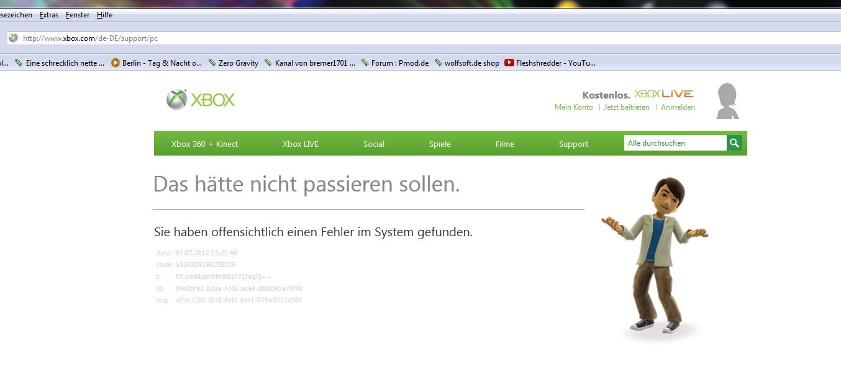Click the Mein Konto link

[574, 107]
